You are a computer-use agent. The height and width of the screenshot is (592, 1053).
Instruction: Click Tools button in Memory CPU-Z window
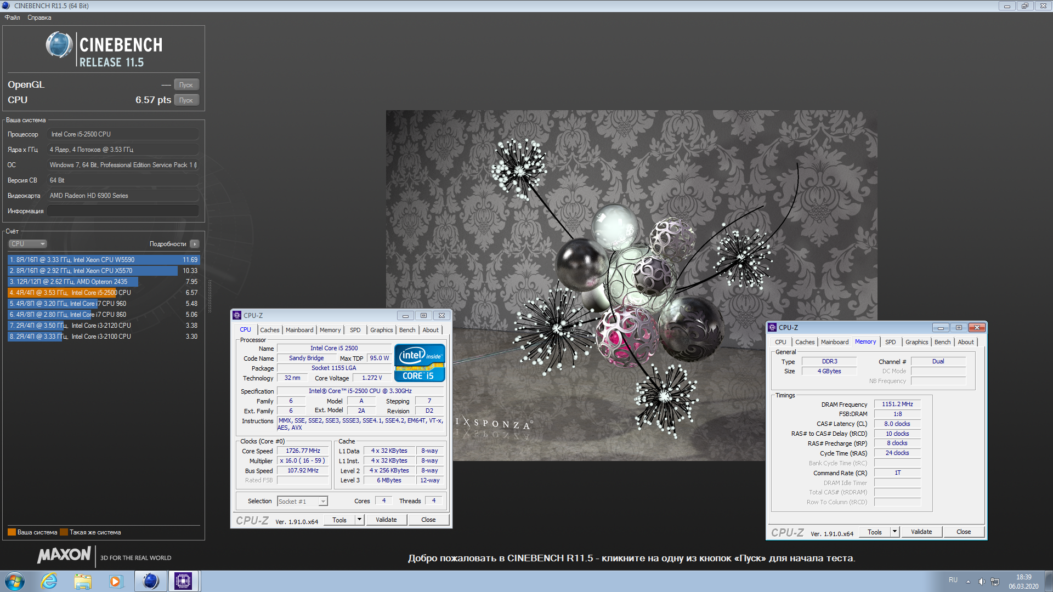click(x=875, y=532)
